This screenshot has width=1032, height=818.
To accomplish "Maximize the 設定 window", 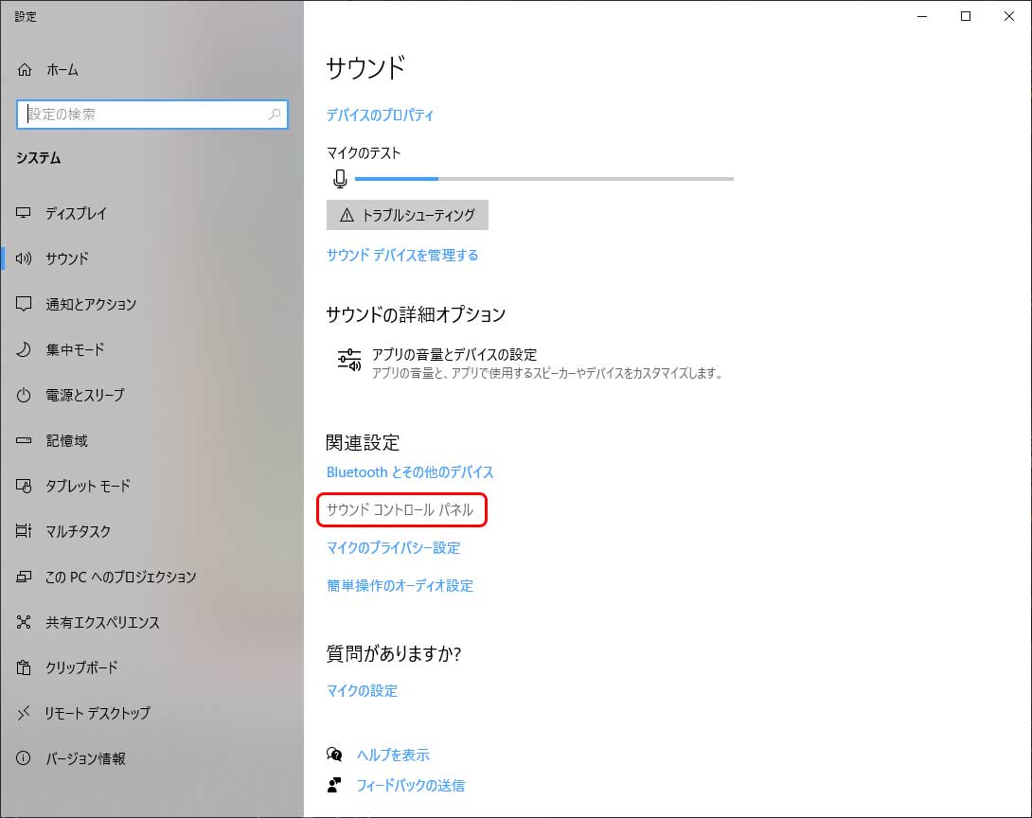I will pos(966,16).
